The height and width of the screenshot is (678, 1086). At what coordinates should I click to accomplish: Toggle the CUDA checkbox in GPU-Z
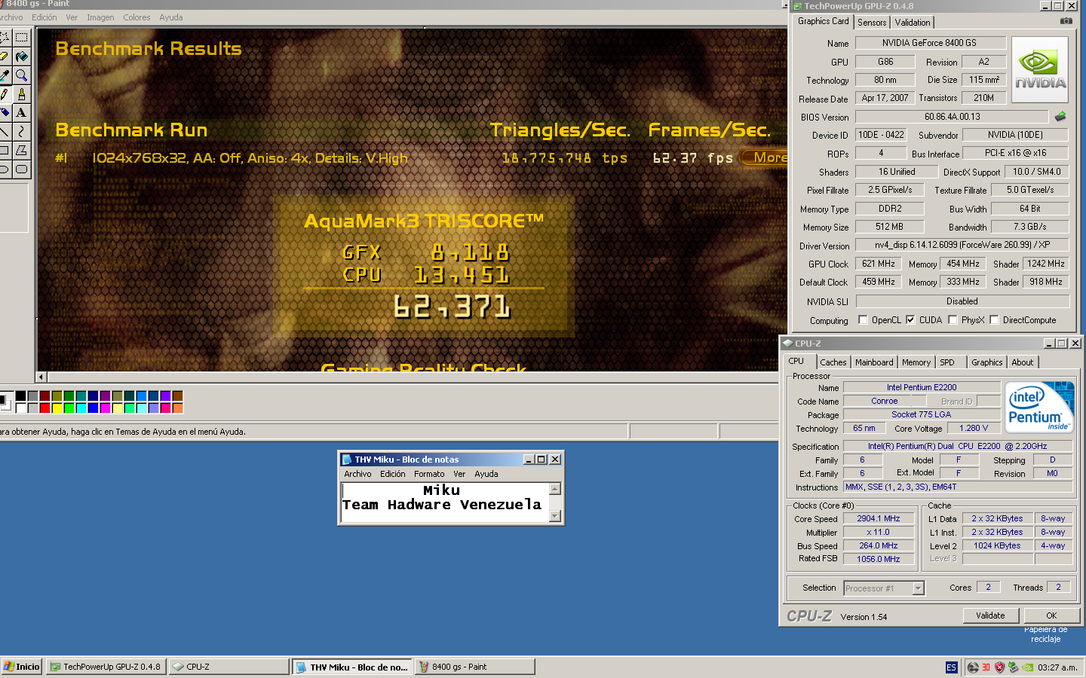click(910, 320)
